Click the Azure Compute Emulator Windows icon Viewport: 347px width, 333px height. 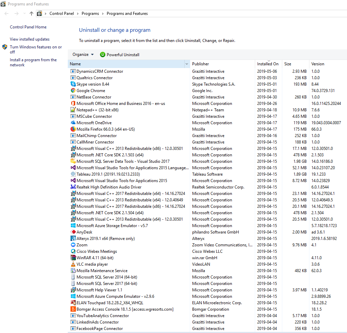73,296
